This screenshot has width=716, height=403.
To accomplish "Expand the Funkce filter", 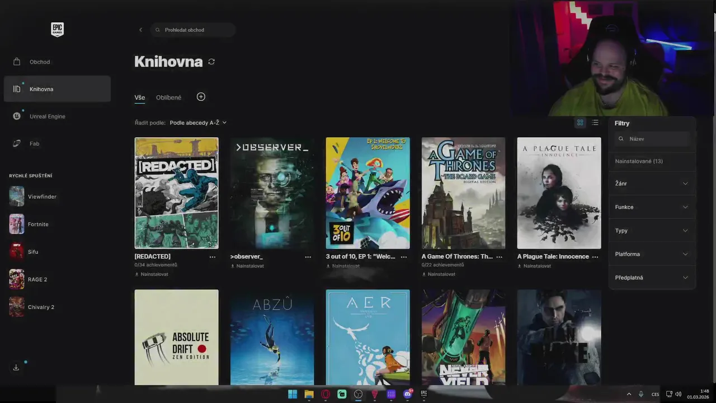I will (x=652, y=207).
